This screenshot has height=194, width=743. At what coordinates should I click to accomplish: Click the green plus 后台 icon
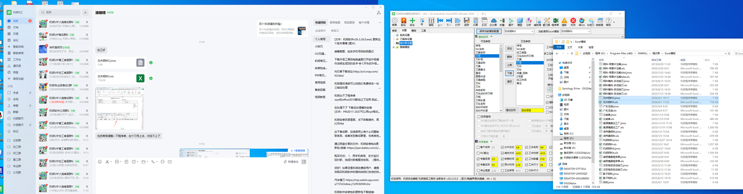pyautogui.click(x=412, y=21)
